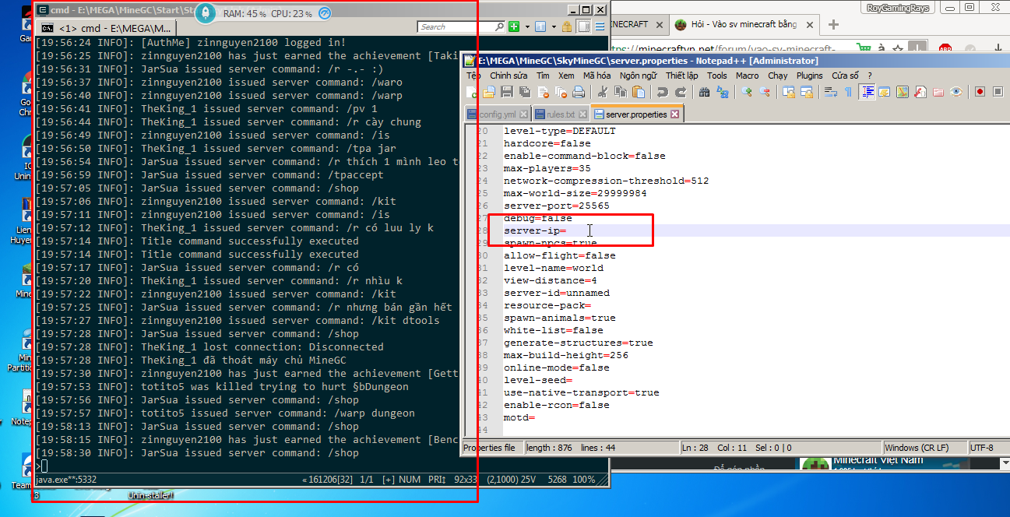Open Document Map icon in Notepad++

pyautogui.click(x=902, y=92)
